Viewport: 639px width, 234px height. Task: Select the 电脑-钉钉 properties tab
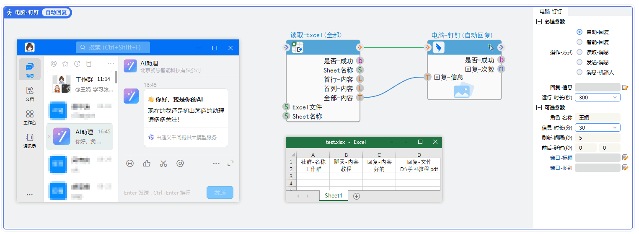click(x=551, y=12)
